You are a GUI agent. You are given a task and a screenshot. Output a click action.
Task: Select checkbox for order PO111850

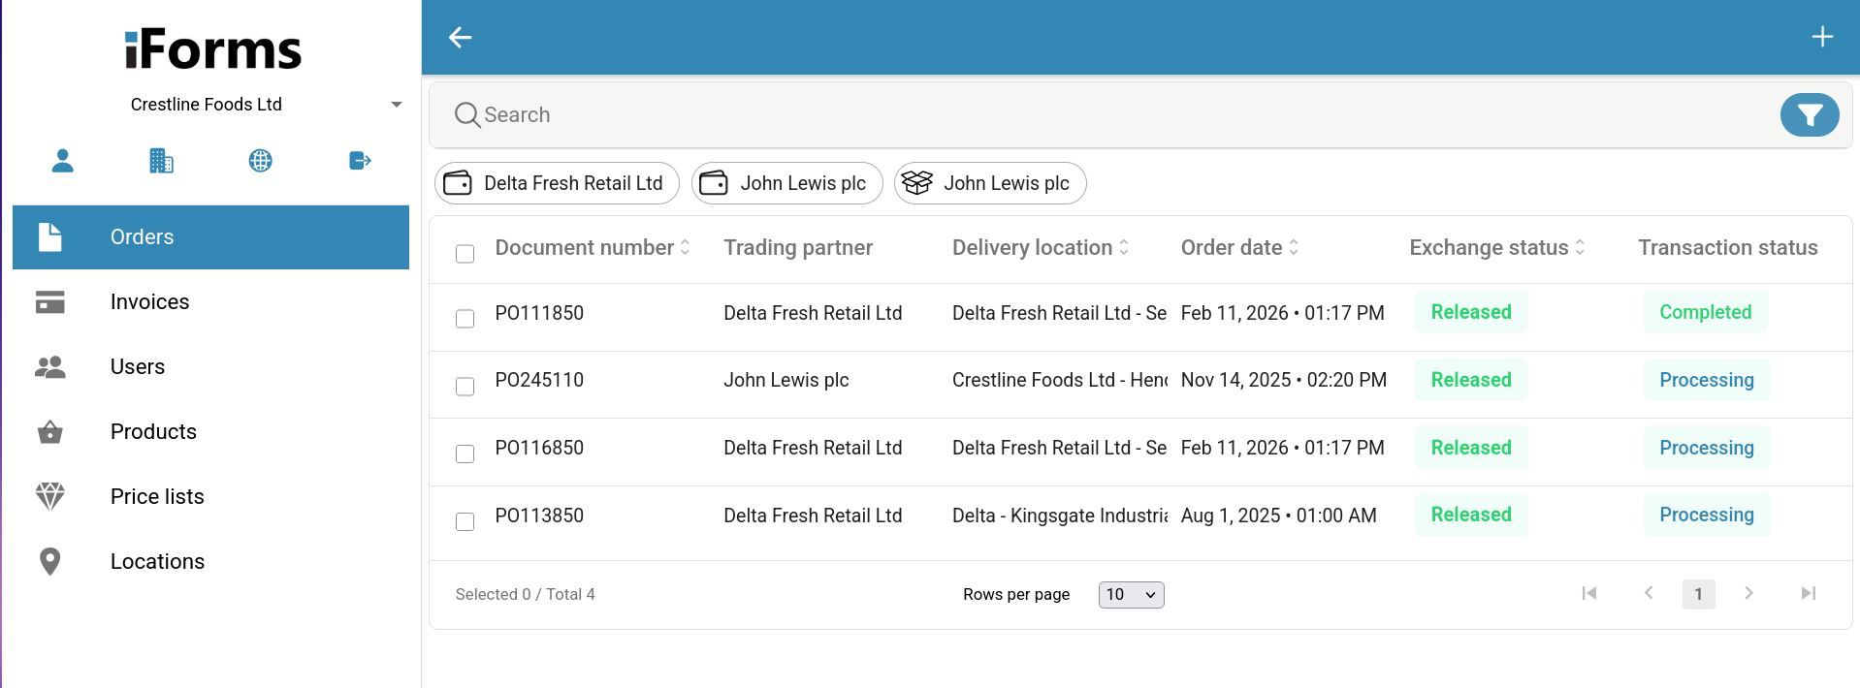click(465, 319)
